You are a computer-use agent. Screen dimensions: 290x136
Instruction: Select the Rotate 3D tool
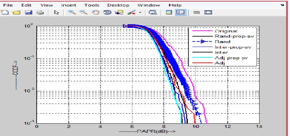coord(107,12)
